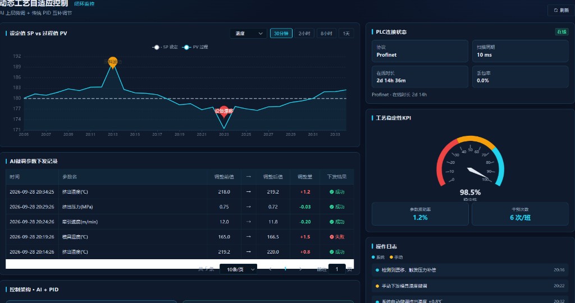Click the 刷新 refresh button
The width and height of the screenshot is (575, 303).
561,10
